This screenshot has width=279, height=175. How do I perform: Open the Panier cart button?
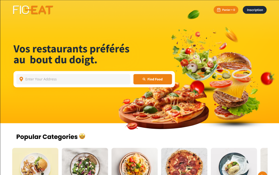tap(226, 10)
